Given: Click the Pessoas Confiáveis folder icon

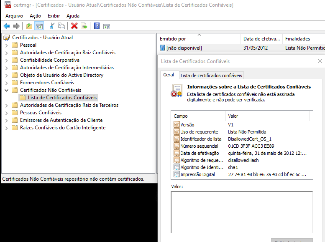Looking at the screenshot, I should point(15,113).
